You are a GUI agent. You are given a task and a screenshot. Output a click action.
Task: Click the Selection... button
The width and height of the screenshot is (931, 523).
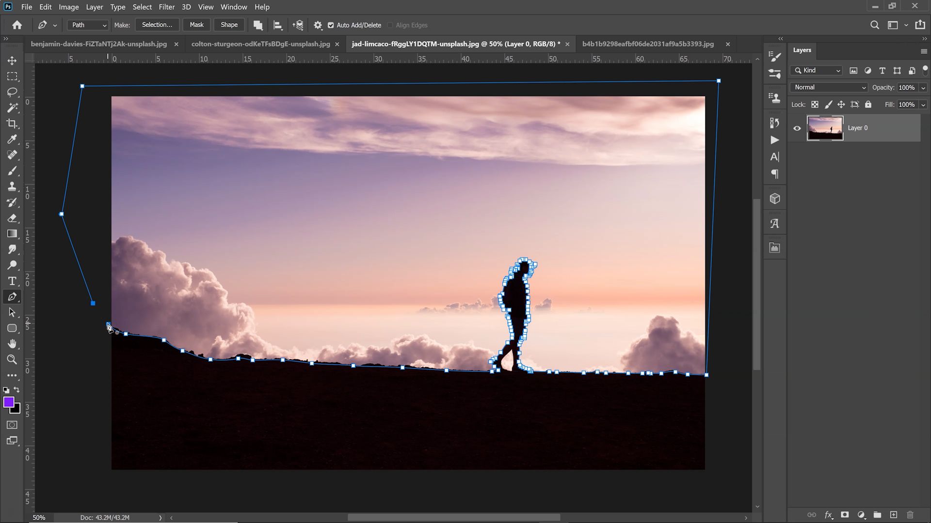tap(157, 25)
